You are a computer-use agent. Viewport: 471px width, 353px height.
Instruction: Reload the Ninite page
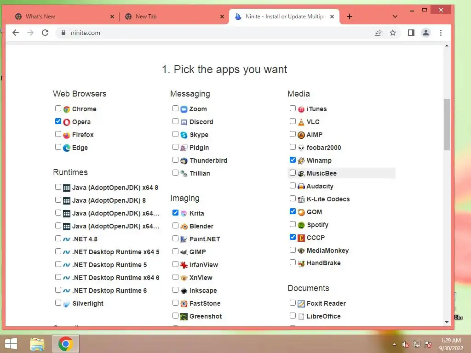point(45,33)
